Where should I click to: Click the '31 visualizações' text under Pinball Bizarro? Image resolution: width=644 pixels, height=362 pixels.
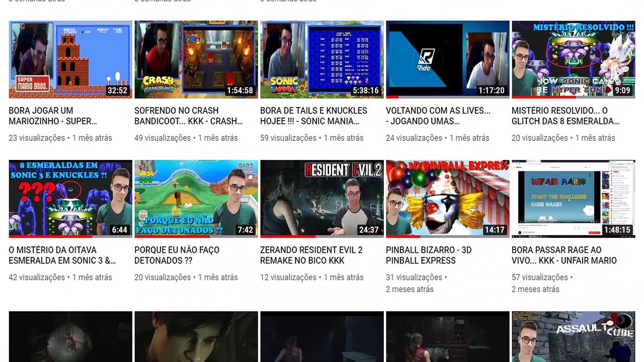click(x=414, y=277)
